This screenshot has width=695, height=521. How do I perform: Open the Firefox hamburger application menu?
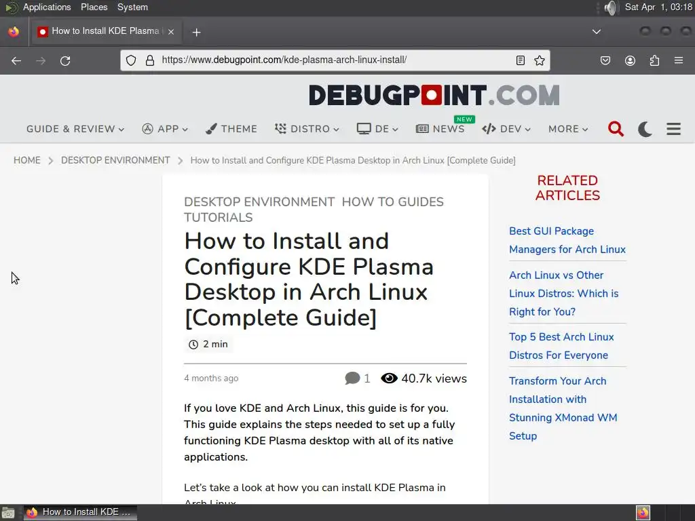(x=679, y=60)
